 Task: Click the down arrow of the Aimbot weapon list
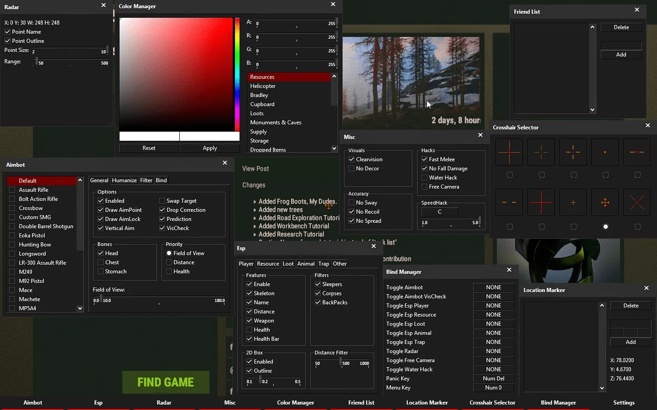click(x=80, y=308)
